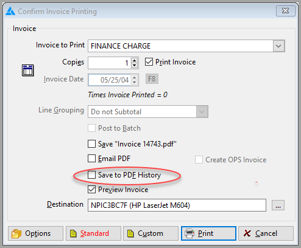
Task: Click the yellow document icon beside Standard
Action: (73, 233)
